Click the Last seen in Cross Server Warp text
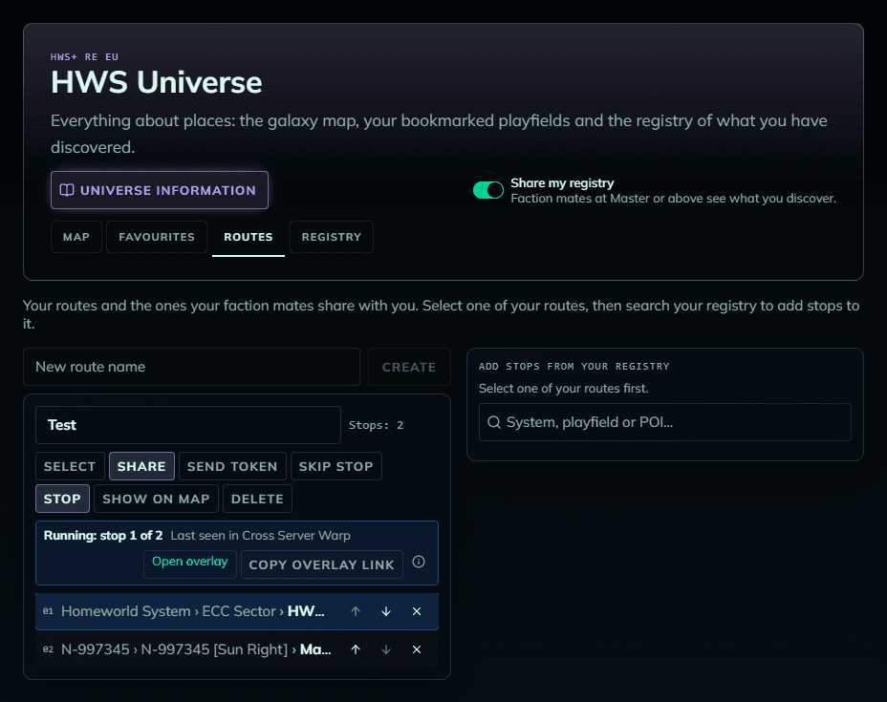887x702 pixels. click(x=261, y=535)
